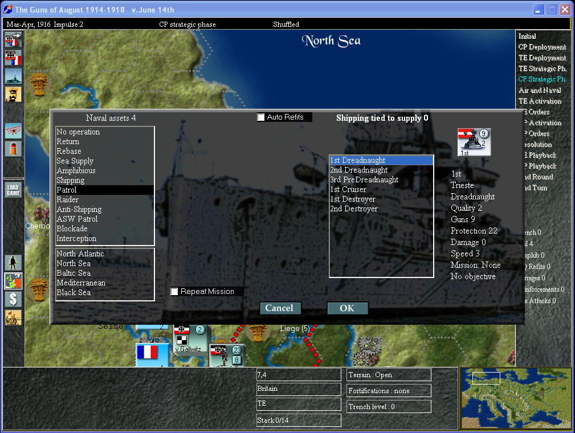Select the v.Gallwitz leader counter
This screenshot has height=433, width=575.
pyautogui.click(x=191, y=340)
